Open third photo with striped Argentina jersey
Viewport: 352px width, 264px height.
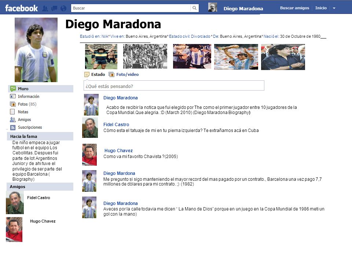click(192, 56)
